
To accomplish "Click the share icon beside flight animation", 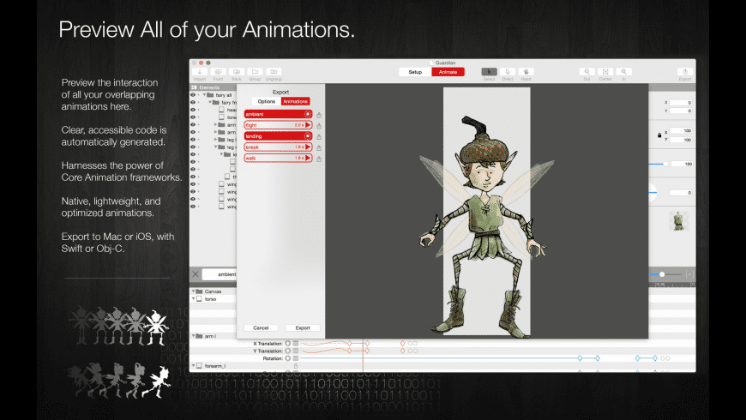I will (x=319, y=126).
